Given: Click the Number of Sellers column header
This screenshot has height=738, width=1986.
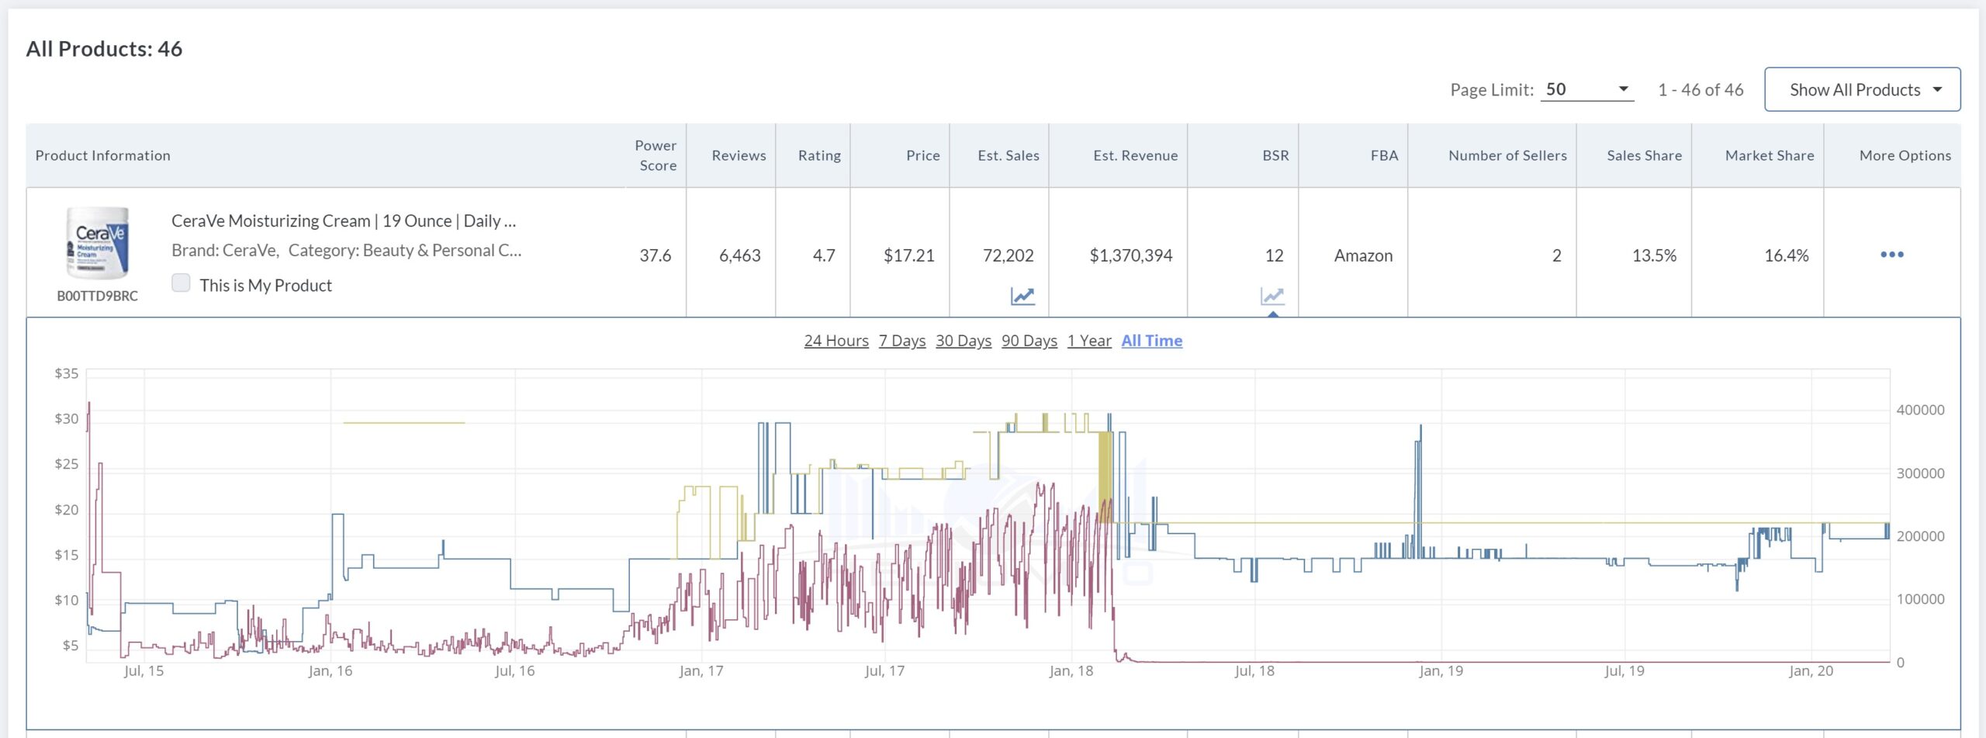Looking at the screenshot, I should click(1507, 155).
